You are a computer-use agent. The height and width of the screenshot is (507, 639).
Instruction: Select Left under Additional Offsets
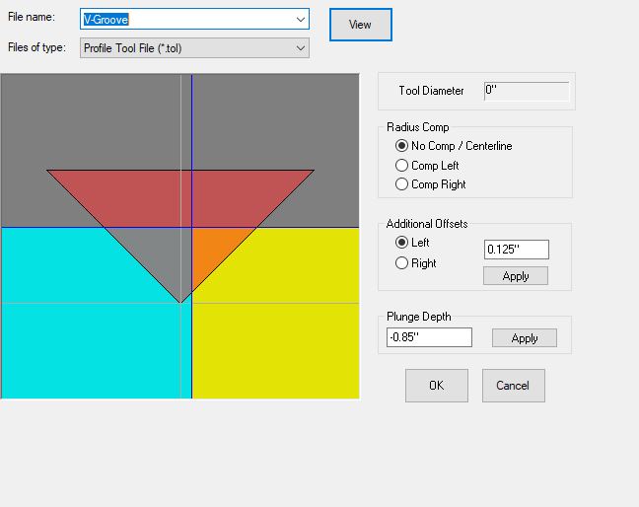coord(401,243)
